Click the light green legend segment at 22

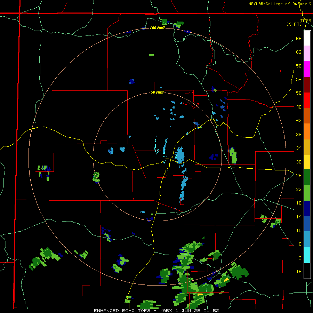(307, 193)
